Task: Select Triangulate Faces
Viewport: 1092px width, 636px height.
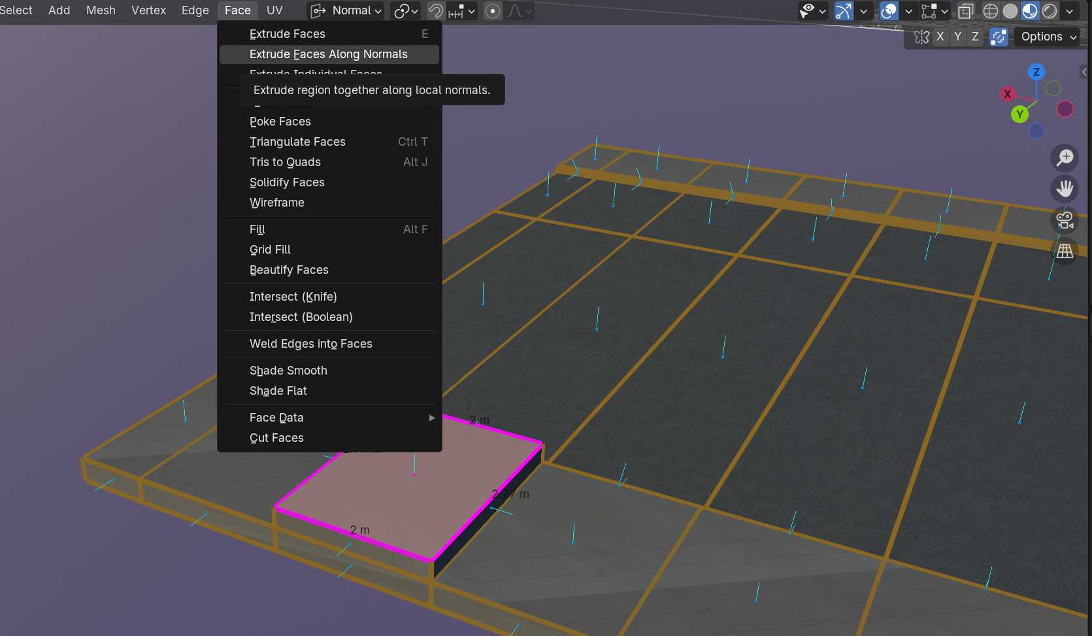Action: tap(329, 142)
